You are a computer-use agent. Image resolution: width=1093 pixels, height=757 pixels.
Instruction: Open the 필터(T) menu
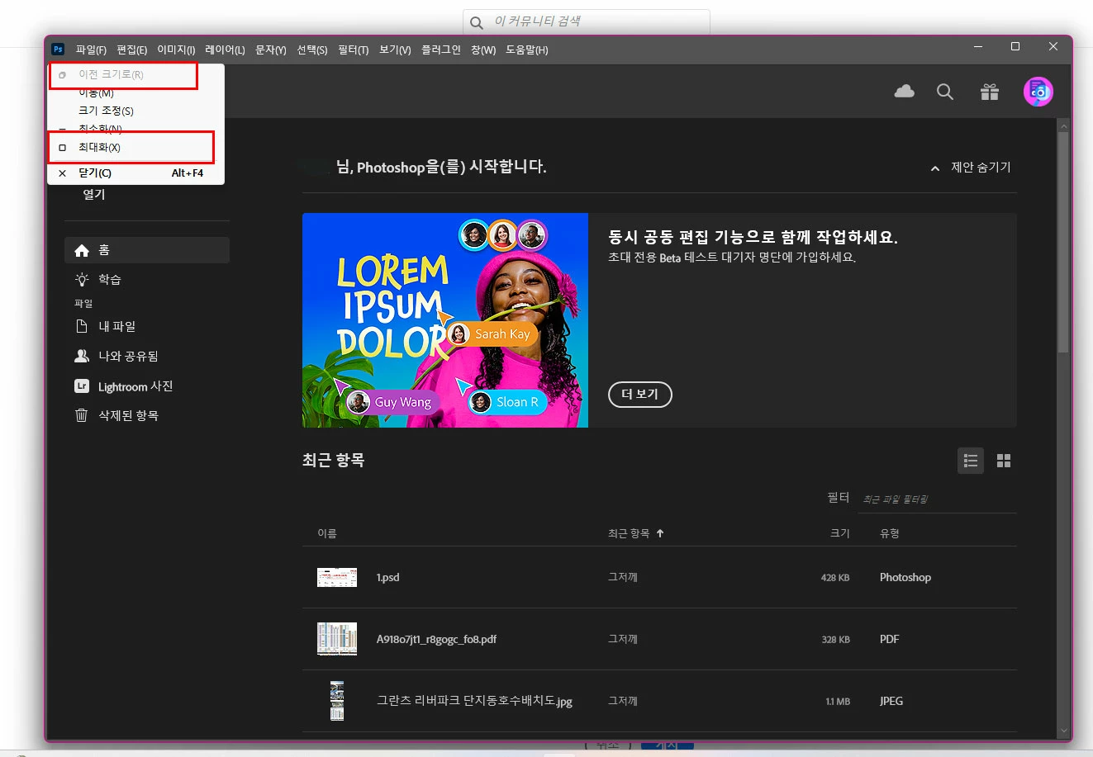click(x=353, y=50)
